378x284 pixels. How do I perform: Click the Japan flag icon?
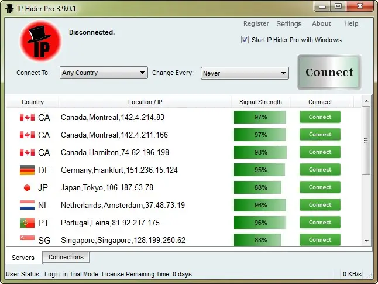[27, 188]
